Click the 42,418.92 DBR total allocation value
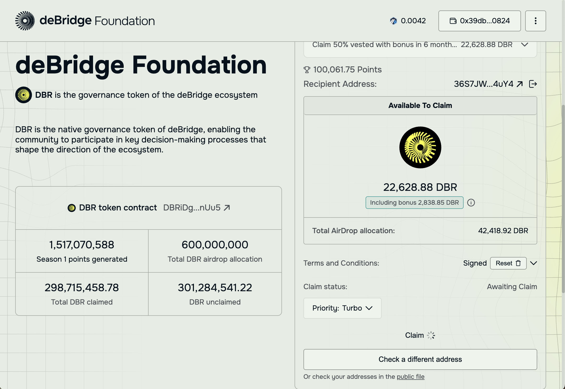Viewport: 565px width, 389px height. (503, 231)
